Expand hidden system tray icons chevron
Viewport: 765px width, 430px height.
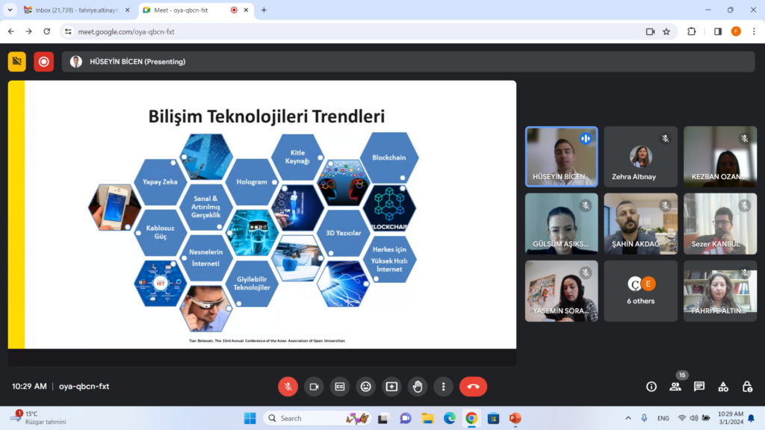(628, 418)
